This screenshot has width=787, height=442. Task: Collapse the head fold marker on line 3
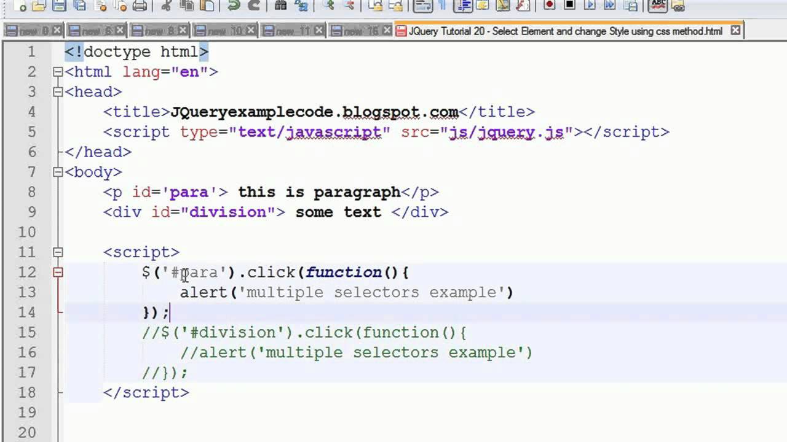(58, 92)
